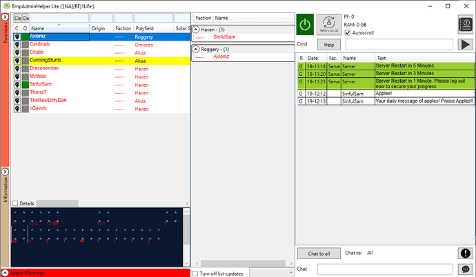The image size is (476, 277).
Task: Click the exclamation alert icon near chat
Action: (466, 253)
